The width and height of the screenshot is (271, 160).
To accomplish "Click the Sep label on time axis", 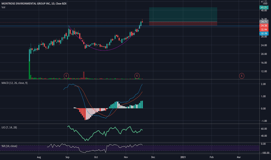I will (x=67, y=157).
